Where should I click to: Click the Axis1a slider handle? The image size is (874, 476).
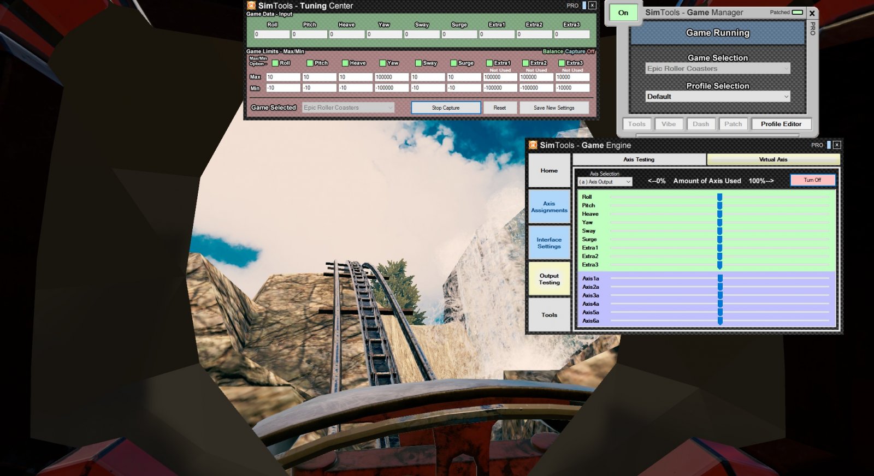click(720, 278)
